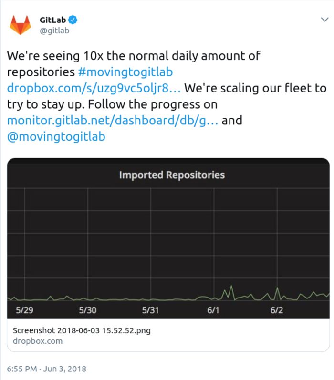
Task: Click the 6/2 date label on chart
Action: tap(277, 310)
